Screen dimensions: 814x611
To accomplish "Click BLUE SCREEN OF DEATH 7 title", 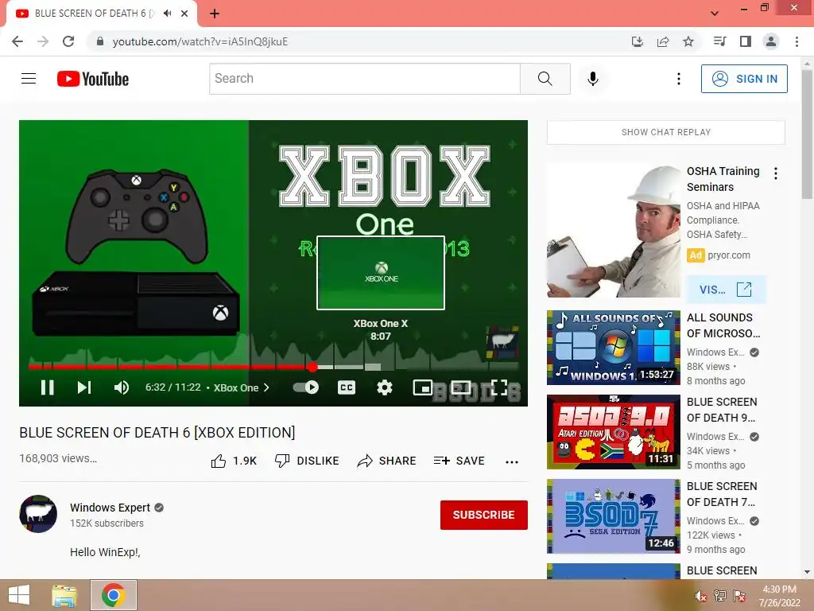I will coord(722,494).
